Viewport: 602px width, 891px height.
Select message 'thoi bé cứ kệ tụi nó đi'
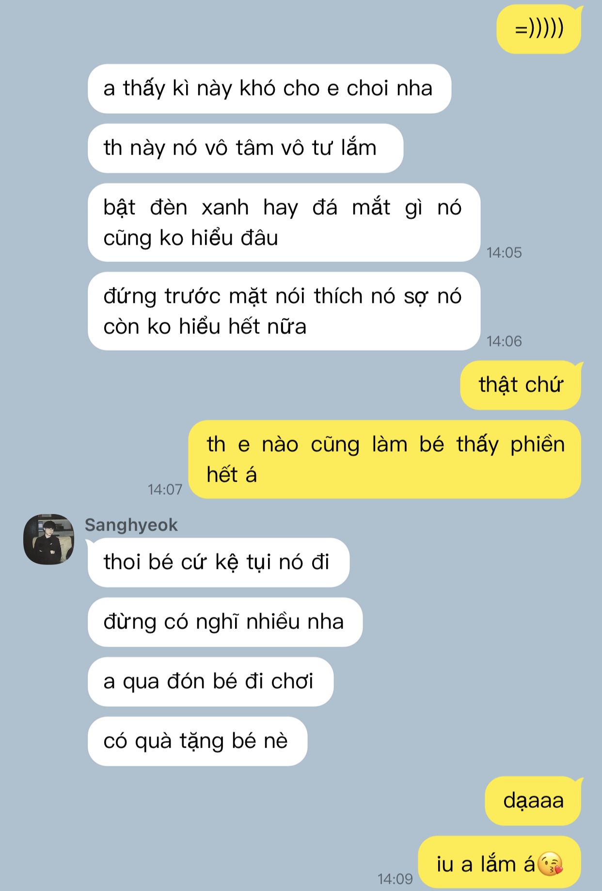pyautogui.click(x=219, y=563)
